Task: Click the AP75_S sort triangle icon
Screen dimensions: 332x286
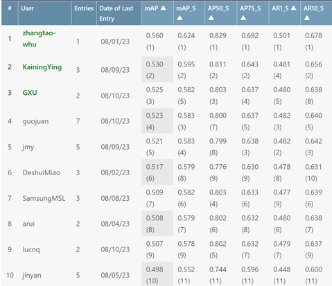Action: (243, 18)
